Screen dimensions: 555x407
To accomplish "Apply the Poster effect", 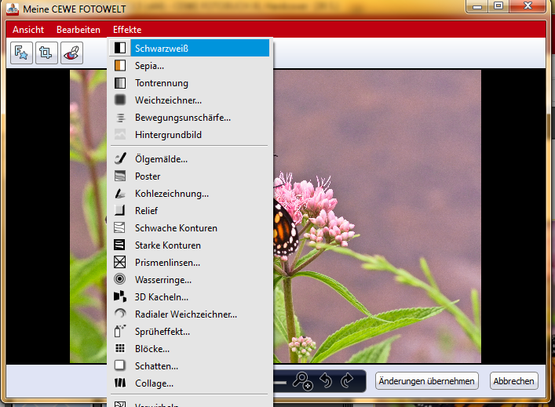I will point(189,176).
